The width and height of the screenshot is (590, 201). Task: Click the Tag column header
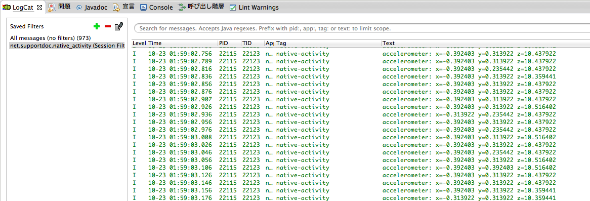point(328,43)
